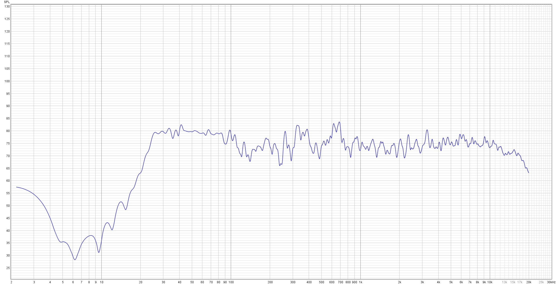
Task: Click the curve dip just below 10 Hz
Action: click(x=99, y=252)
